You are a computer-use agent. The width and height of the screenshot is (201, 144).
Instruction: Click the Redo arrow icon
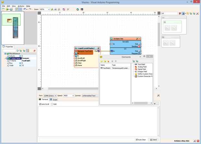click(x=30, y=9)
